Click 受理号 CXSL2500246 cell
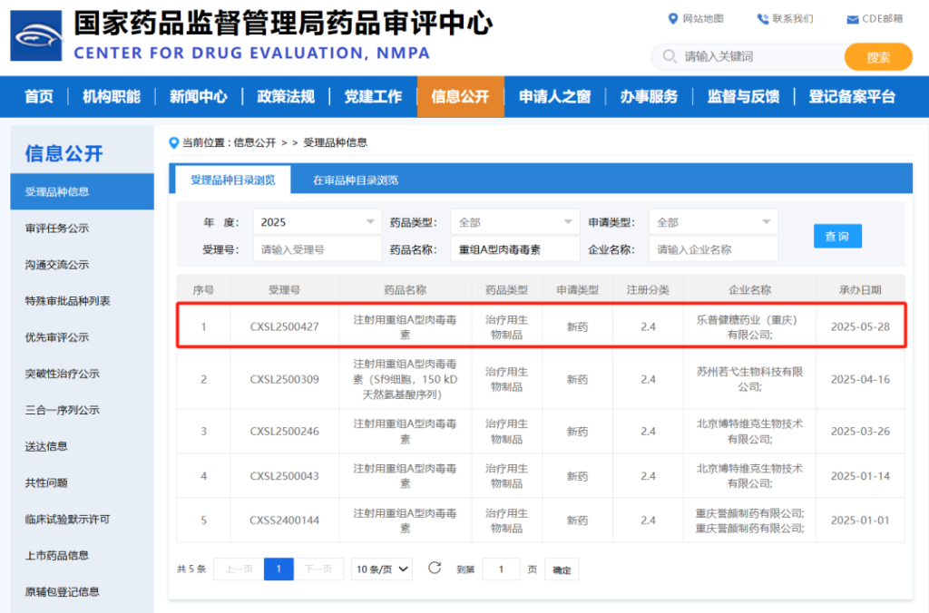The width and height of the screenshot is (929, 613). tap(284, 431)
